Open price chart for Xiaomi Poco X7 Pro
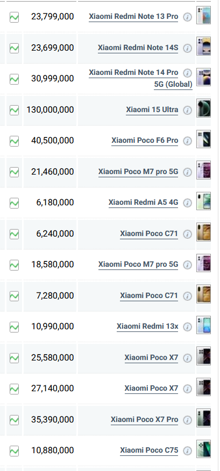The image size is (220, 471). 14,420
